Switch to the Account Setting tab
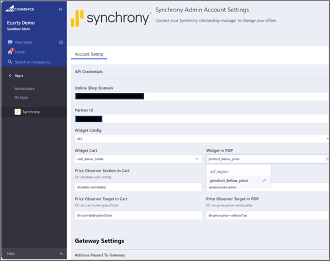 pos(89,54)
